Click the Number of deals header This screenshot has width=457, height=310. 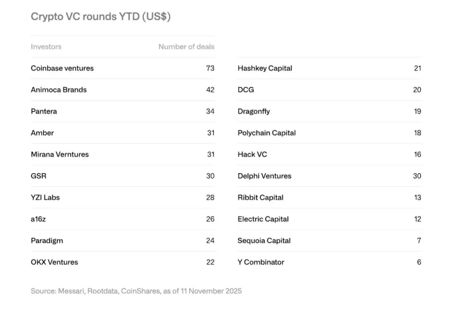click(186, 47)
